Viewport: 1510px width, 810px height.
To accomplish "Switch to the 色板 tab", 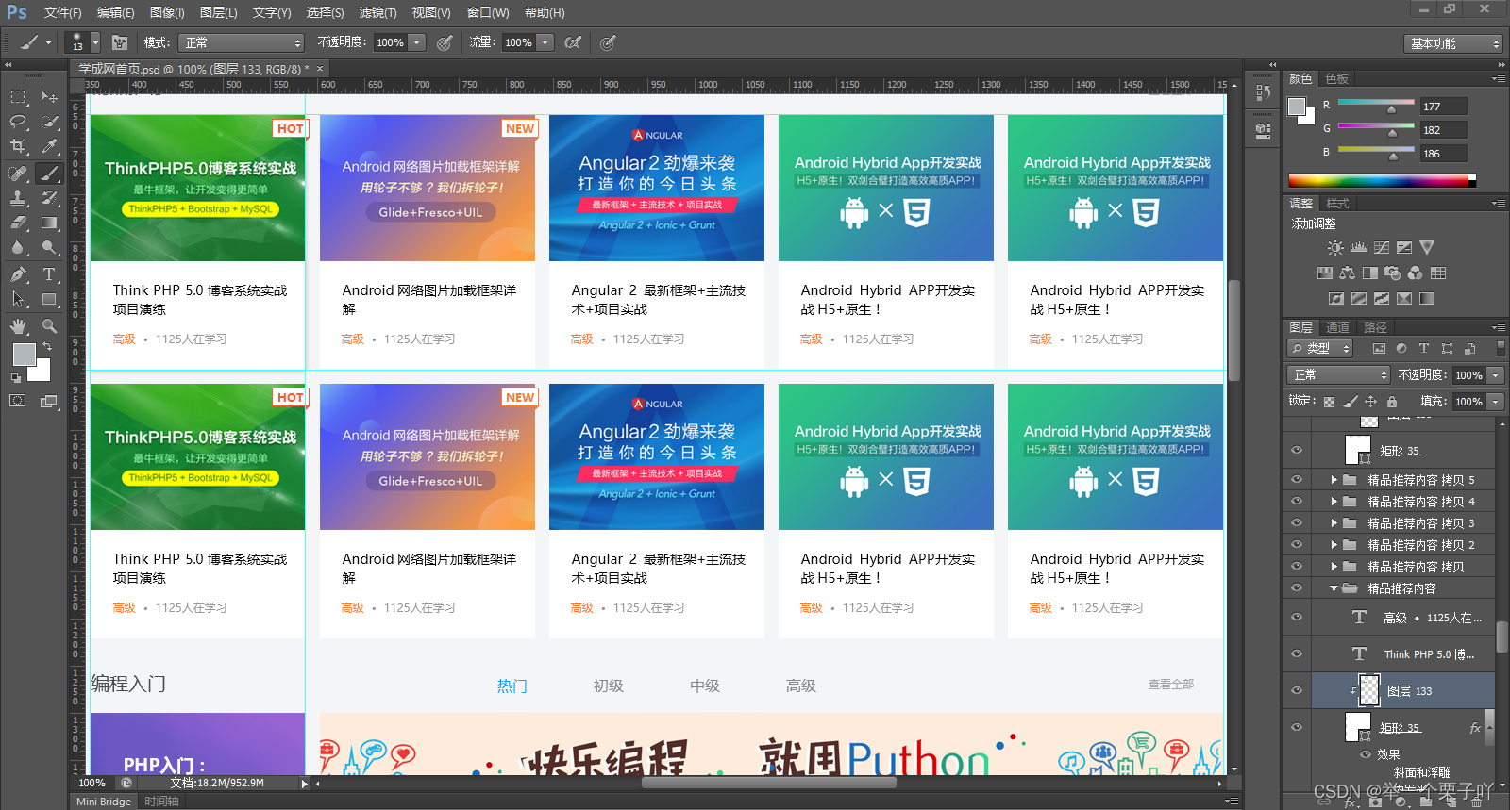I will pos(1337,78).
